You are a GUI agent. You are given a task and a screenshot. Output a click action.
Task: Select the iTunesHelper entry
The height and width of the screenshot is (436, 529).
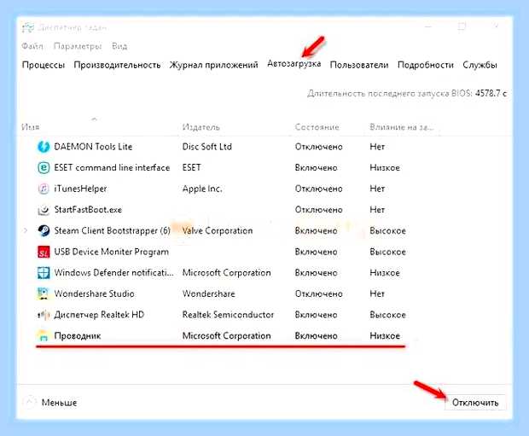pos(81,189)
